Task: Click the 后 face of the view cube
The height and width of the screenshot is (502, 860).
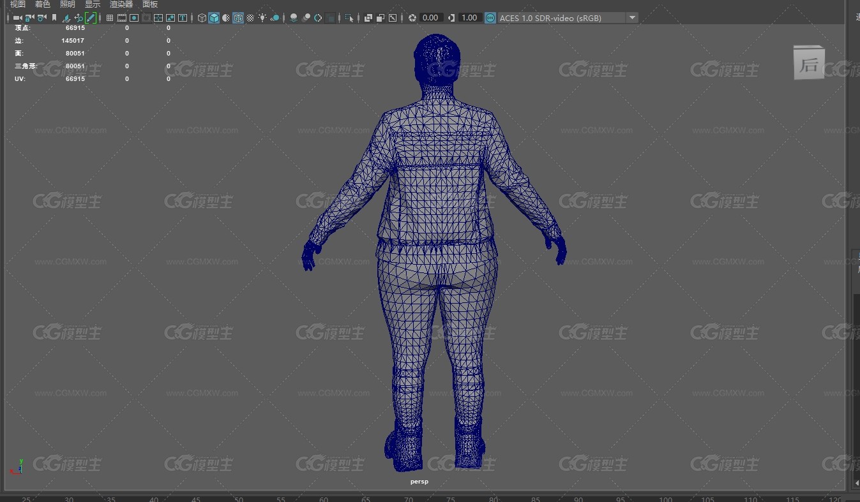Action: [808, 64]
